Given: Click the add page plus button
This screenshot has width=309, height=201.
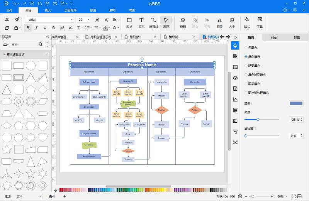Looking at the screenshot, I should (65, 197).
